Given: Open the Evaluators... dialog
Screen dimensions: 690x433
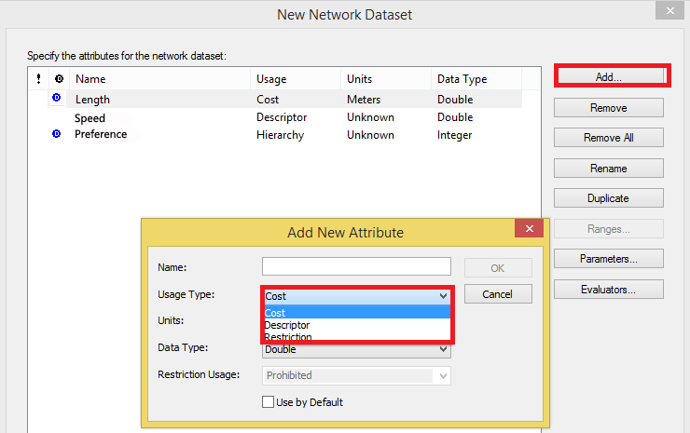Looking at the screenshot, I should tap(608, 290).
